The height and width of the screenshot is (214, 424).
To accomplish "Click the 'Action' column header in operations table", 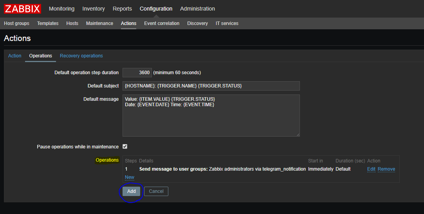I will click(374, 161).
